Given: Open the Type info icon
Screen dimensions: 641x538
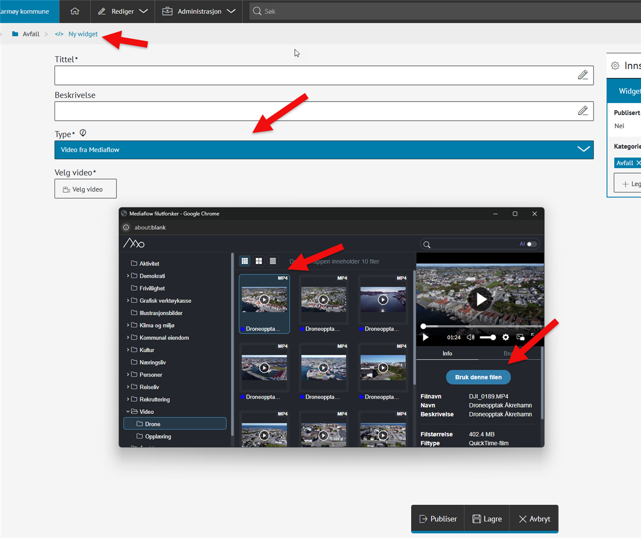Looking at the screenshot, I should [x=83, y=133].
